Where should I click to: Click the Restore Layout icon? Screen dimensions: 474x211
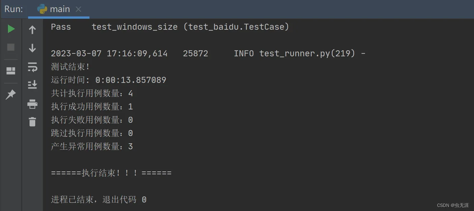[x=11, y=71]
